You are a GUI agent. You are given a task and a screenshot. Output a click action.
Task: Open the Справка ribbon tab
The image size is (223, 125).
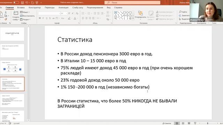[118, 8]
